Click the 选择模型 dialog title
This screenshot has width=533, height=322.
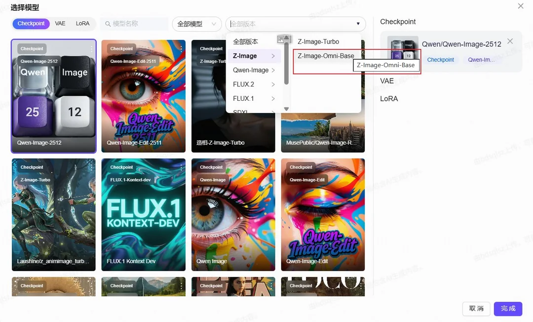(x=25, y=7)
